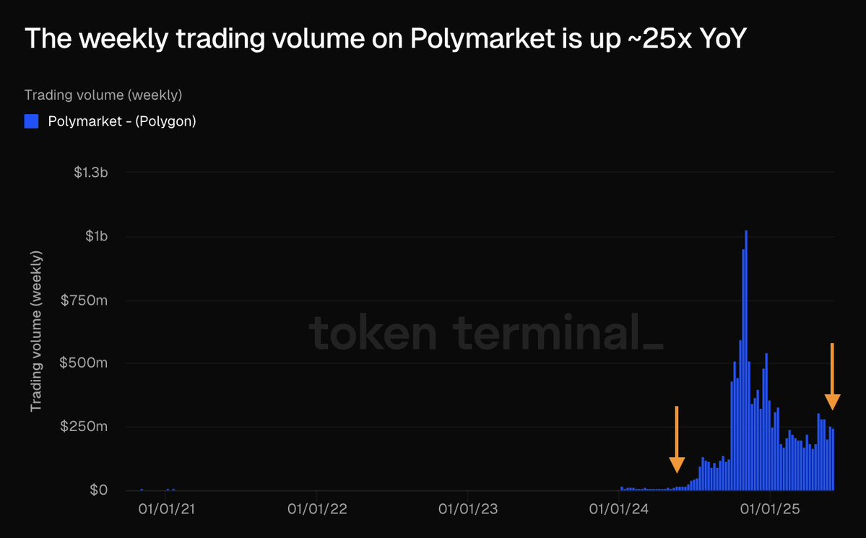Select the 01/01/21 x-axis date label

[x=166, y=509]
